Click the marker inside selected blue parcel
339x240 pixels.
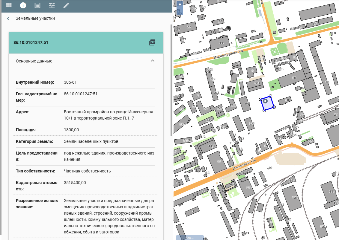pyautogui.click(x=265, y=101)
